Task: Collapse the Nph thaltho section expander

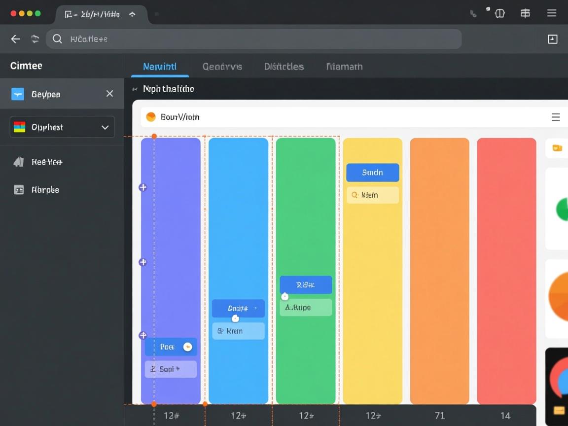Action: point(135,89)
